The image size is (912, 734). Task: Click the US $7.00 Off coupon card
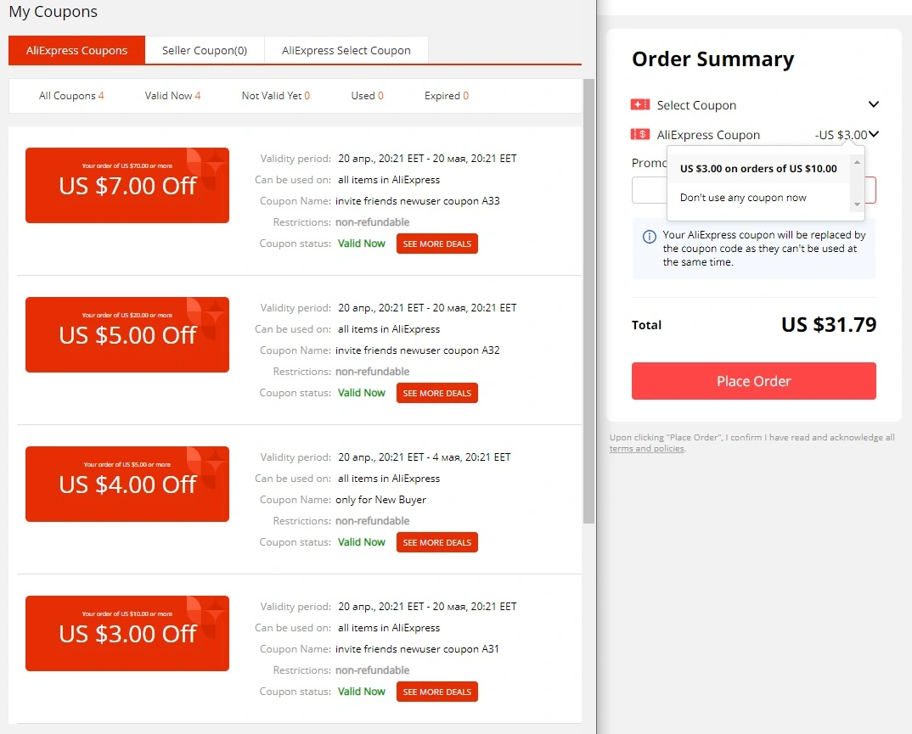pyautogui.click(x=127, y=185)
